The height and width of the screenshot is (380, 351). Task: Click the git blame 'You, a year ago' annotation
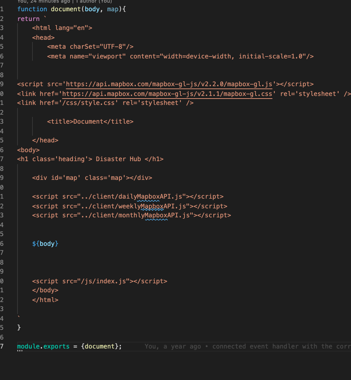point(172,346)
